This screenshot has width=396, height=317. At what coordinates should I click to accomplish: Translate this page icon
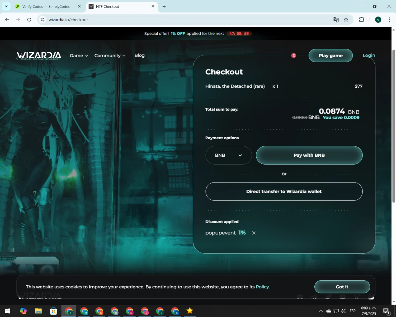coord(336,20)
